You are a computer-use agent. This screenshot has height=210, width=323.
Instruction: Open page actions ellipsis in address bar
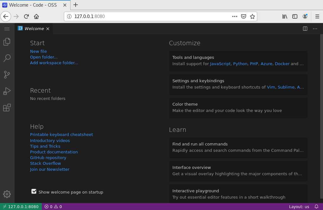point(235,16)
